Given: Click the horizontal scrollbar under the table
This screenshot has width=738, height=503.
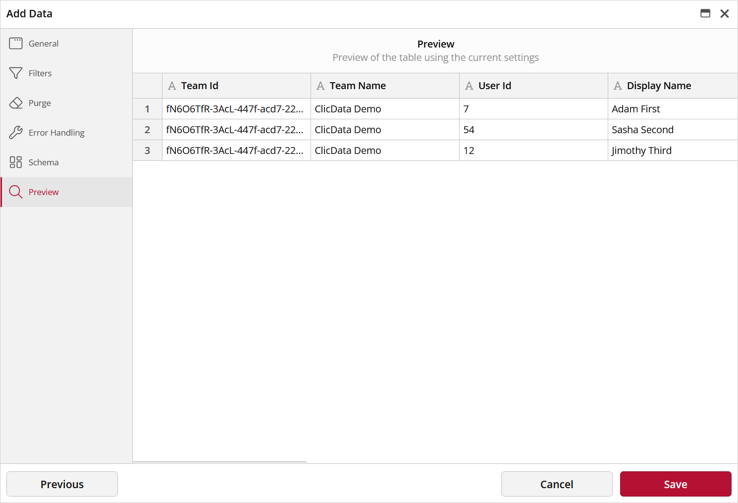Looking at the screenshot, I should (219, 461).
